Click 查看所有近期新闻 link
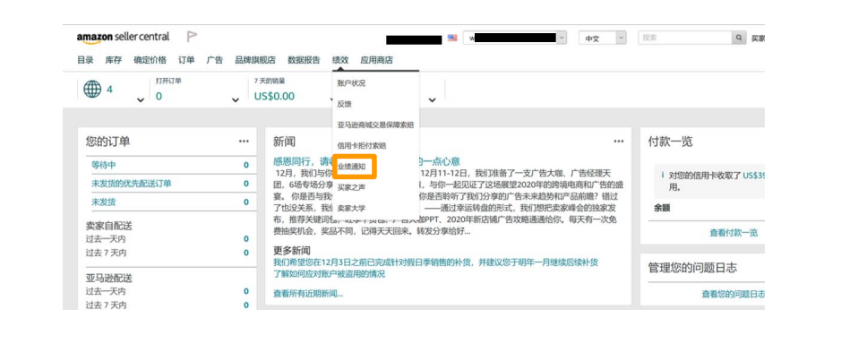 [x=308, y=294]
